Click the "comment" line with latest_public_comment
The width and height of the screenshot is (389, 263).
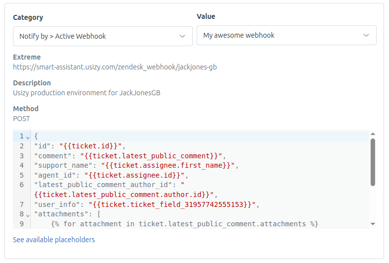click(130, 156)
